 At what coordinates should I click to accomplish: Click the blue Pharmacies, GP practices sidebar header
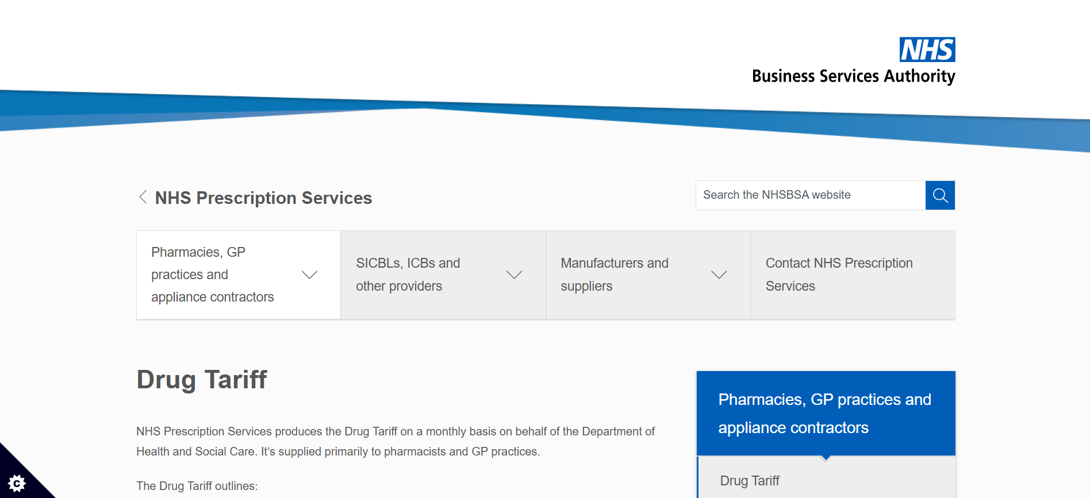click(826, 413)
